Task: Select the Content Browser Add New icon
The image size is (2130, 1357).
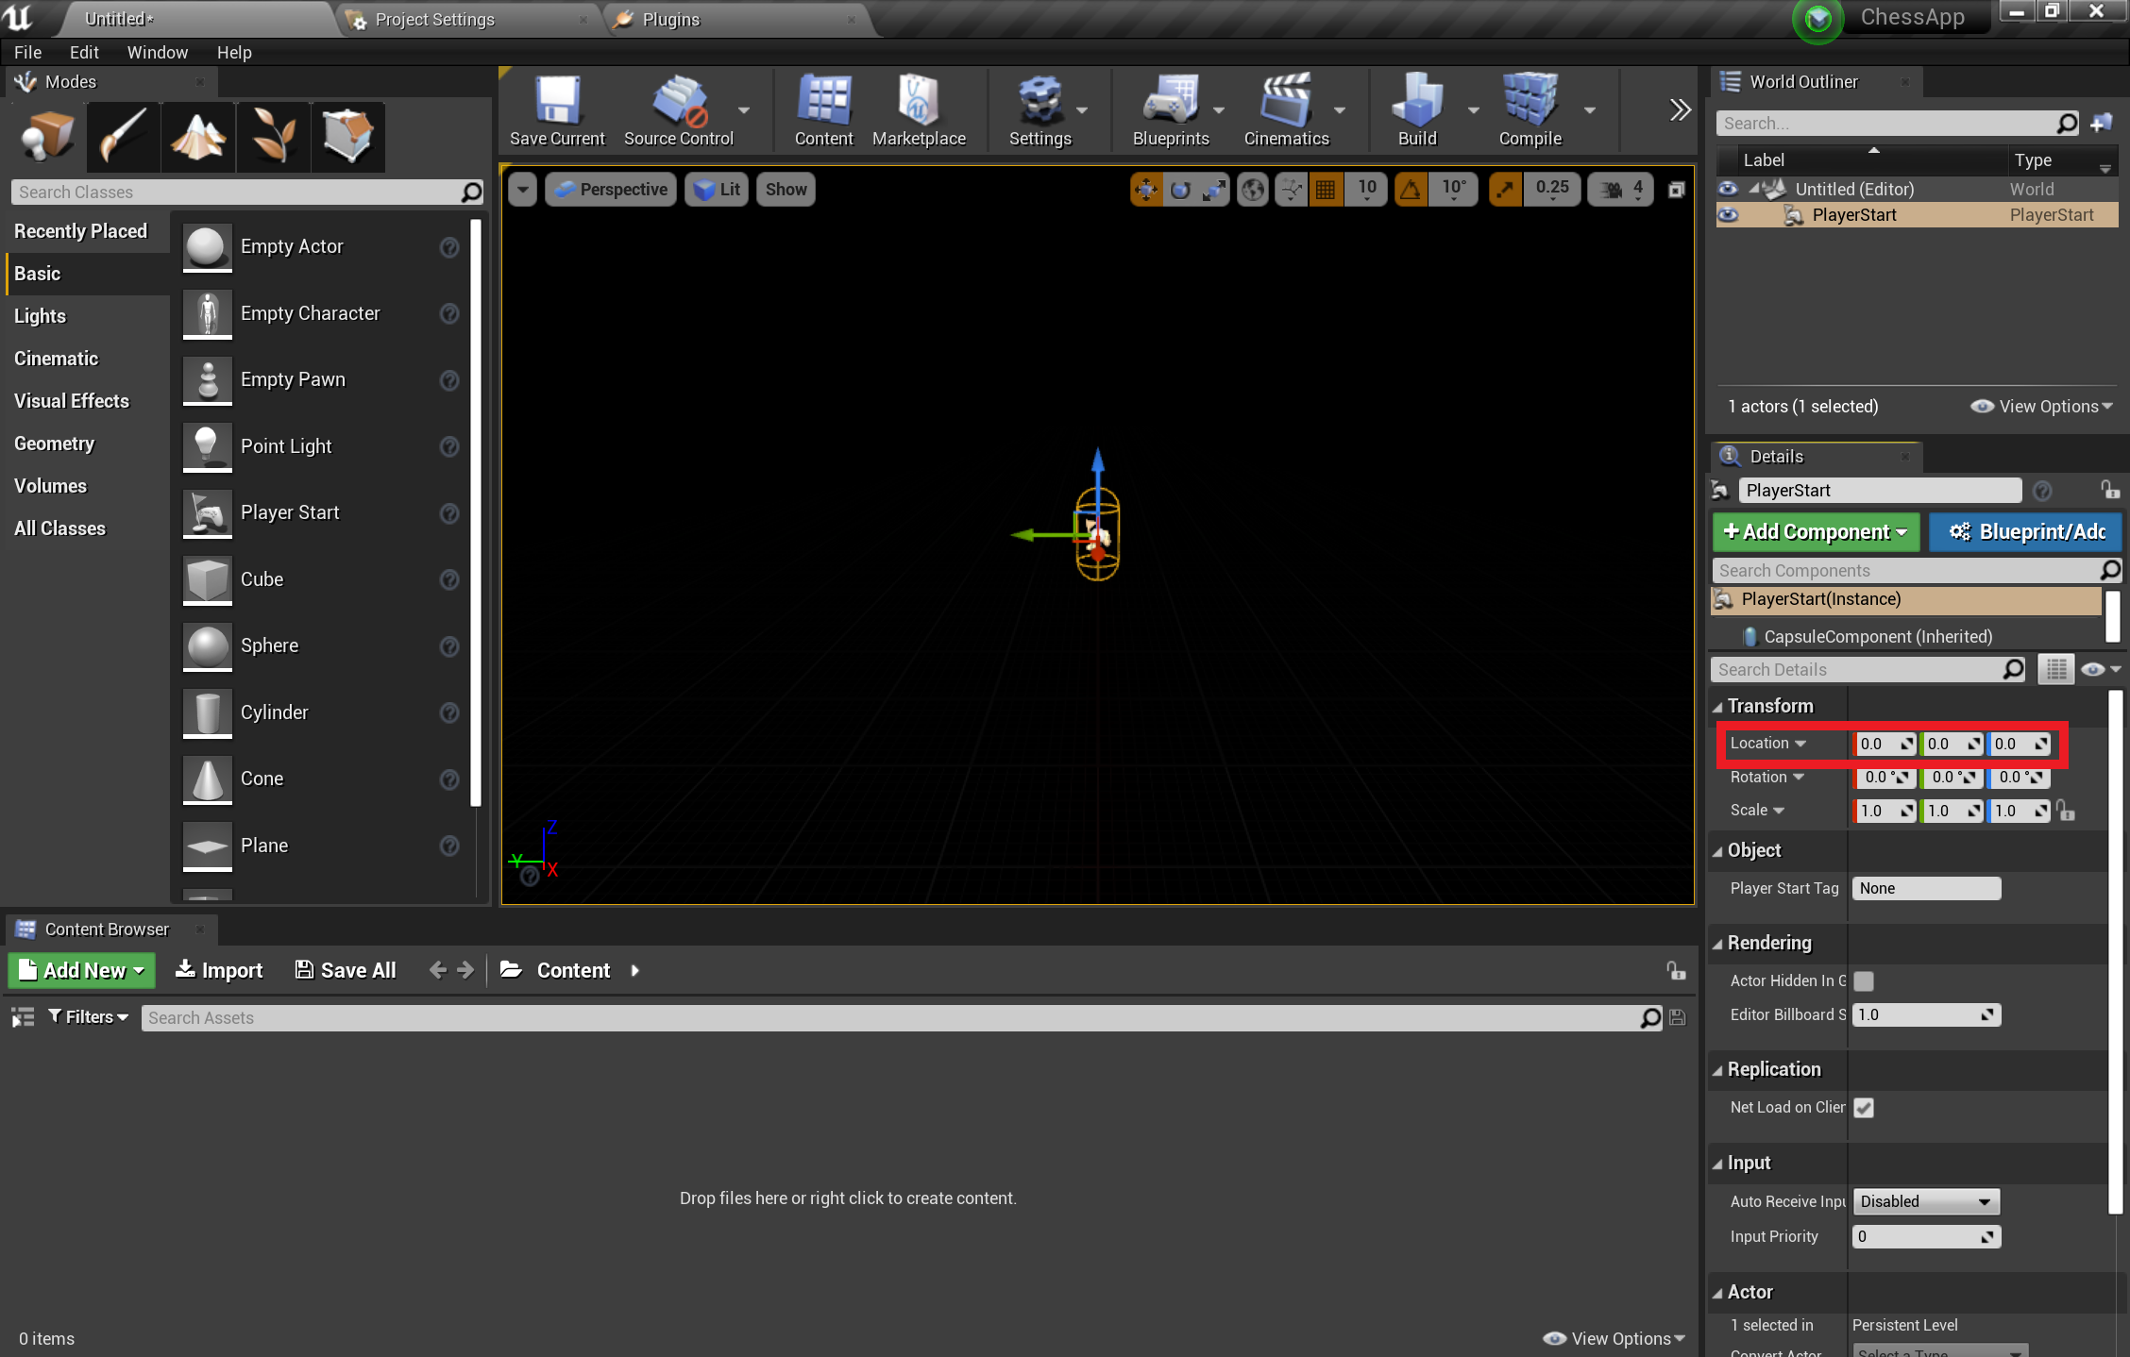Action: point(28,969)
